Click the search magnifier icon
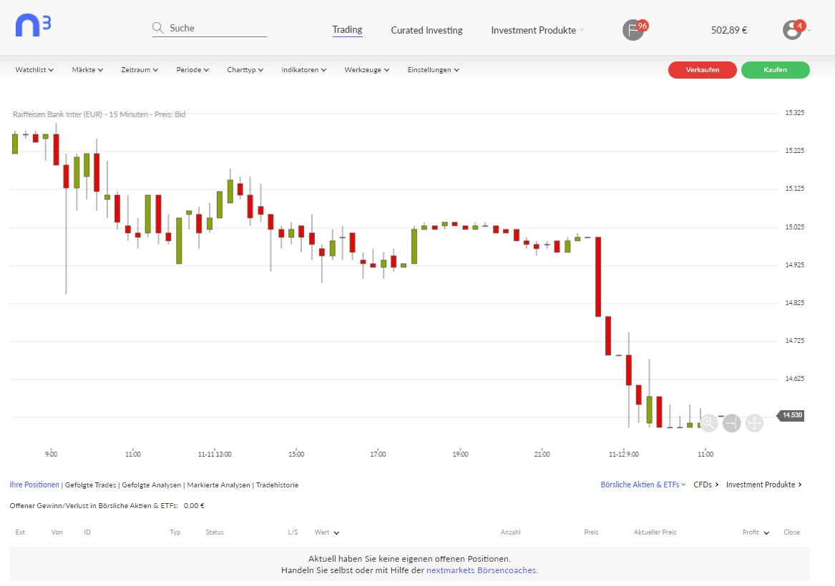 pos(157,28)
